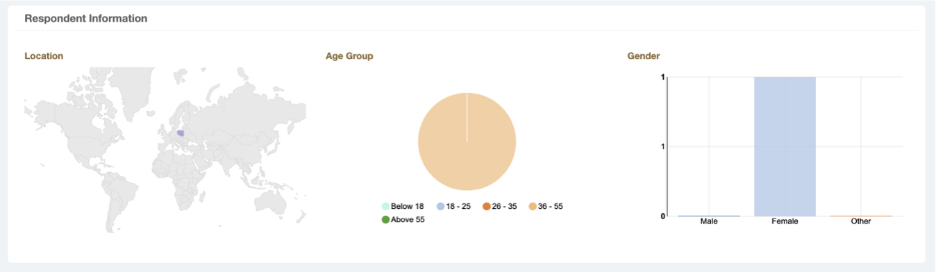
Task: Select the highlighted Poland region on map
Action: pyautogui.click(x=181, y=133)
